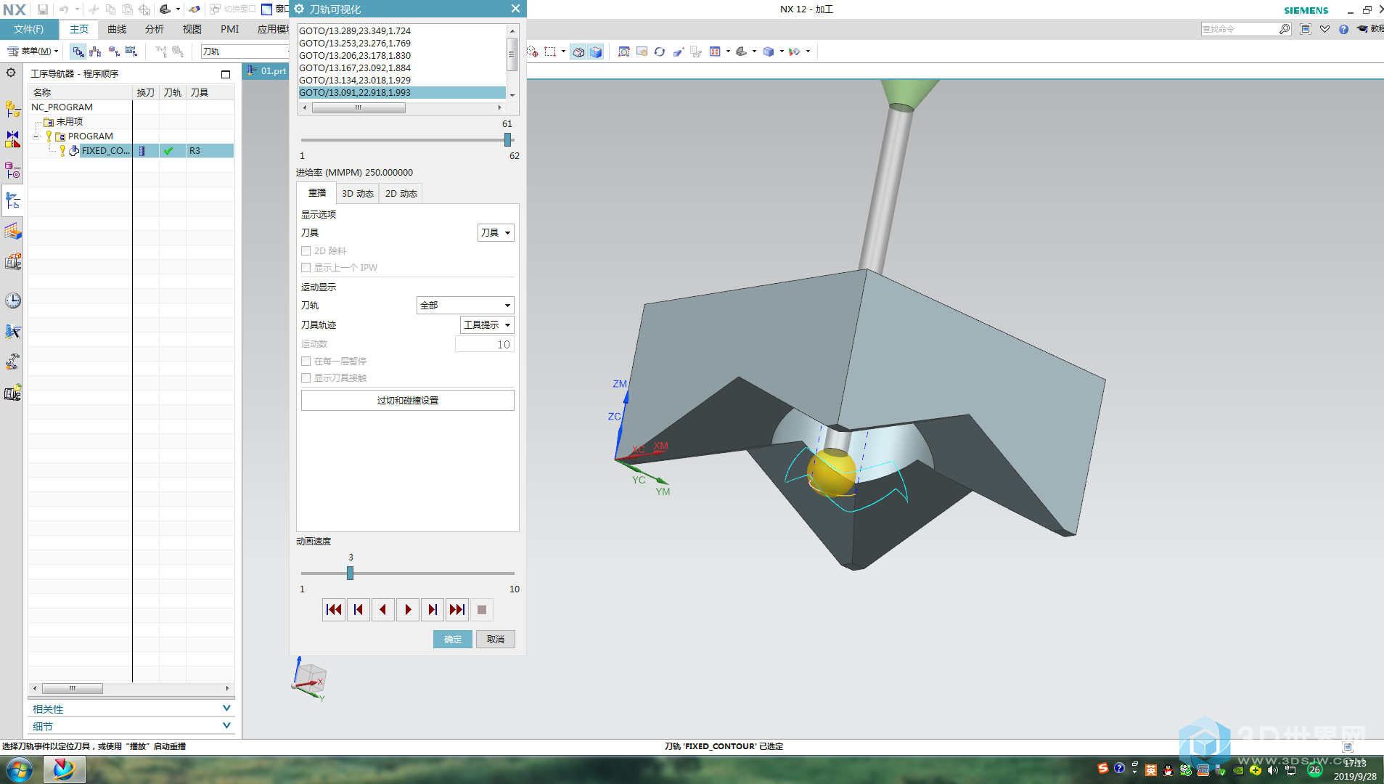Click the search magnifier in Find Command box
1384x784 pixels.
pos(1284,29)
